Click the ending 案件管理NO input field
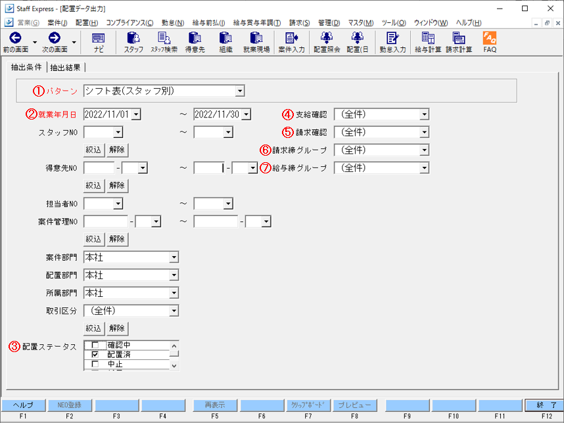 (x=216, y=222)
